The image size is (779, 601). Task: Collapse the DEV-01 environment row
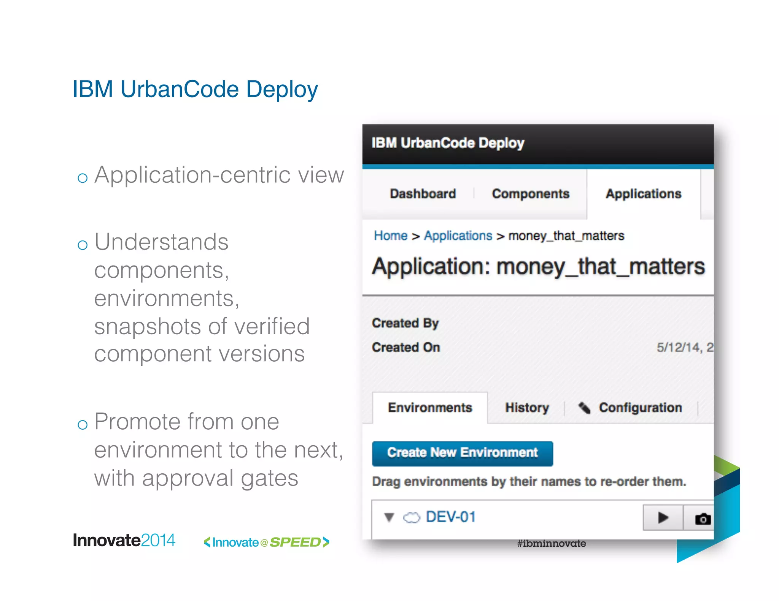pyautogui.click(x=389, y=517)
